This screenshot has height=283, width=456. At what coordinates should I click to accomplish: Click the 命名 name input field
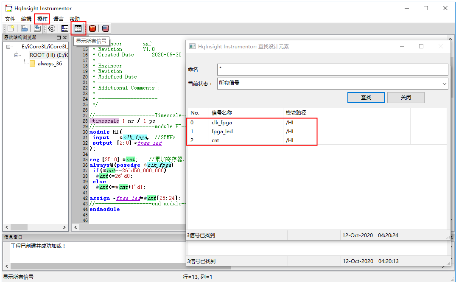pos(332,70)
